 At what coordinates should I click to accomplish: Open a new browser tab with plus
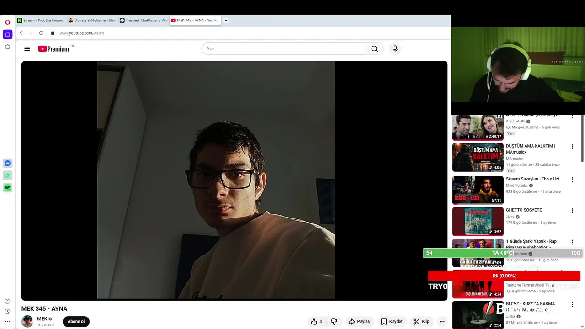point(226,20)
